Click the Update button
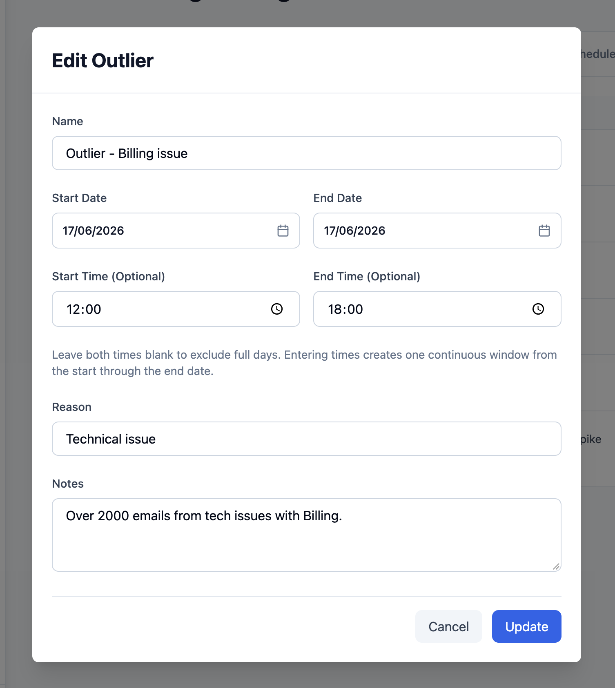 526,626
